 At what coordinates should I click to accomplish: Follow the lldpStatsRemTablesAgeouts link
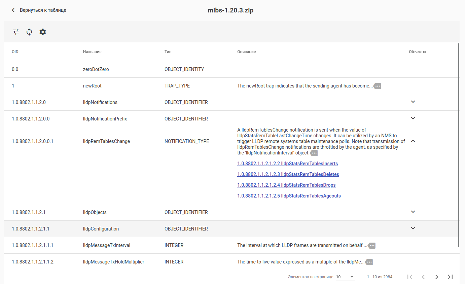click(289, 196)
